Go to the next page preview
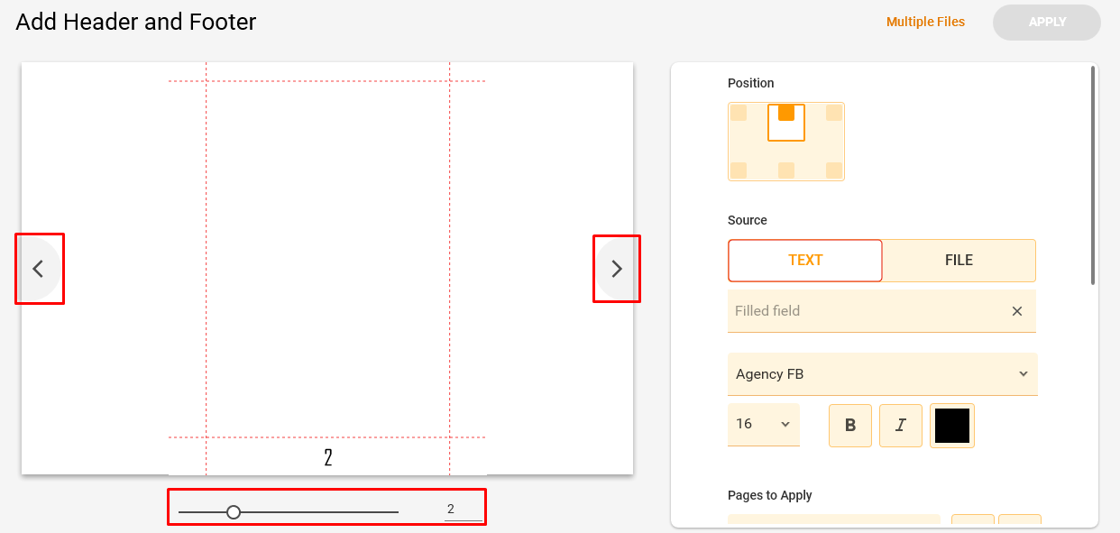The height and width of the screenshot is (533, 1120). 617,269
